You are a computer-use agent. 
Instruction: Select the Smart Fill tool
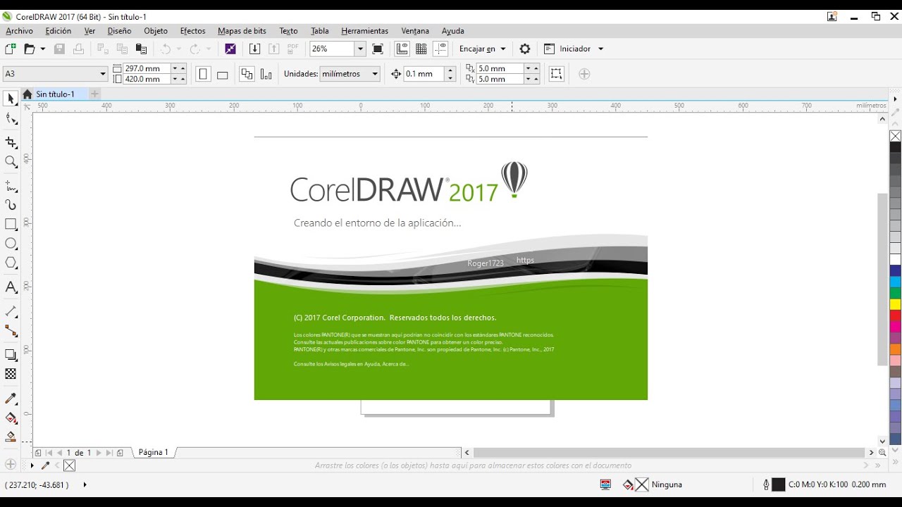11,437
